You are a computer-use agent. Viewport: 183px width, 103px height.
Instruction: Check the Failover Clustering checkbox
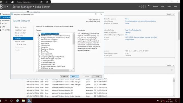39,55
